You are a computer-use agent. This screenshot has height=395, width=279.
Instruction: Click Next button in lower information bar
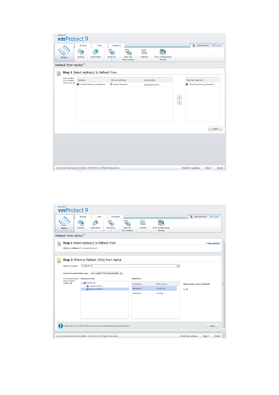pyautogui.click(x=212, y=326)
